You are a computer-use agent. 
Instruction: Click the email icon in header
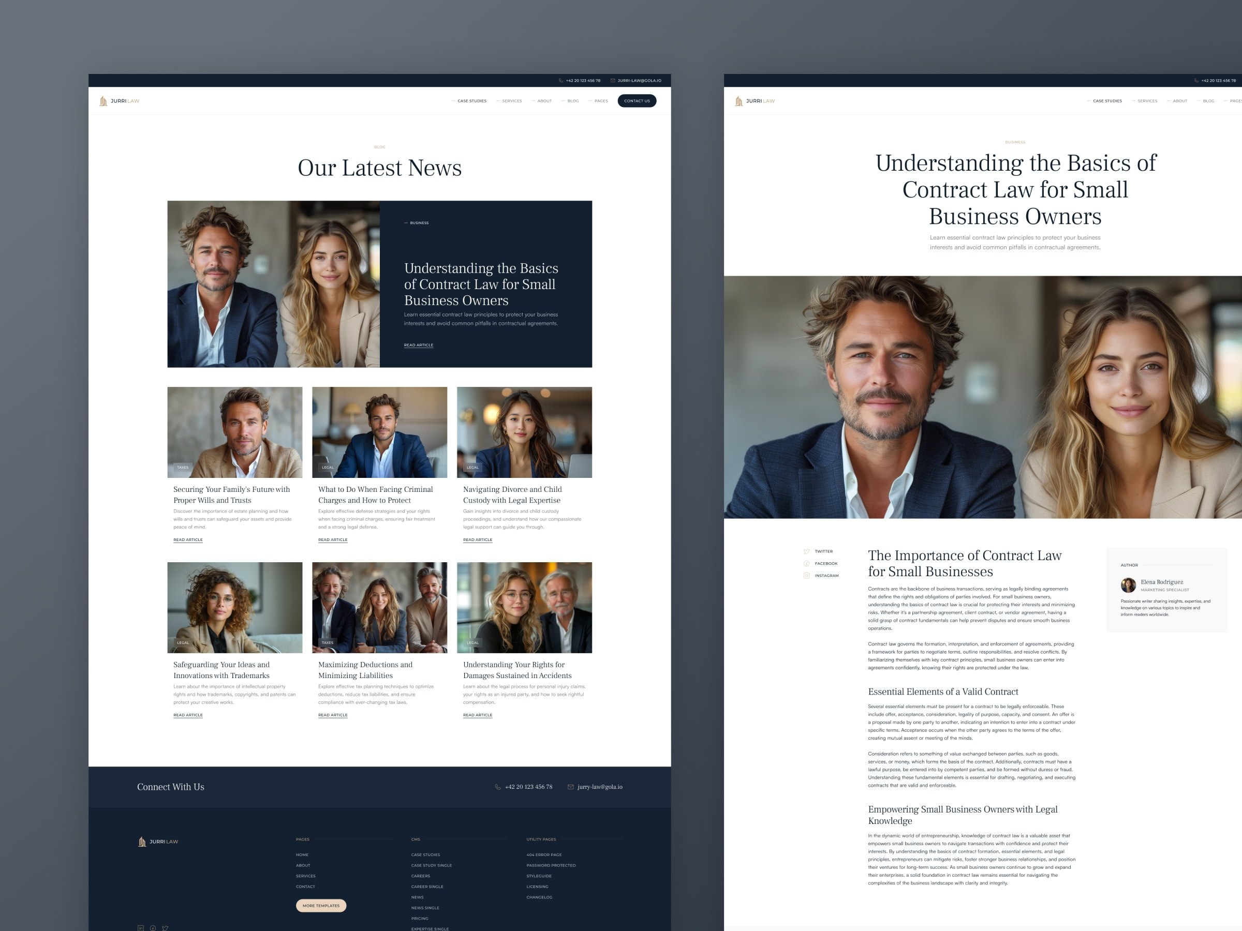click(x=613, y=81)
